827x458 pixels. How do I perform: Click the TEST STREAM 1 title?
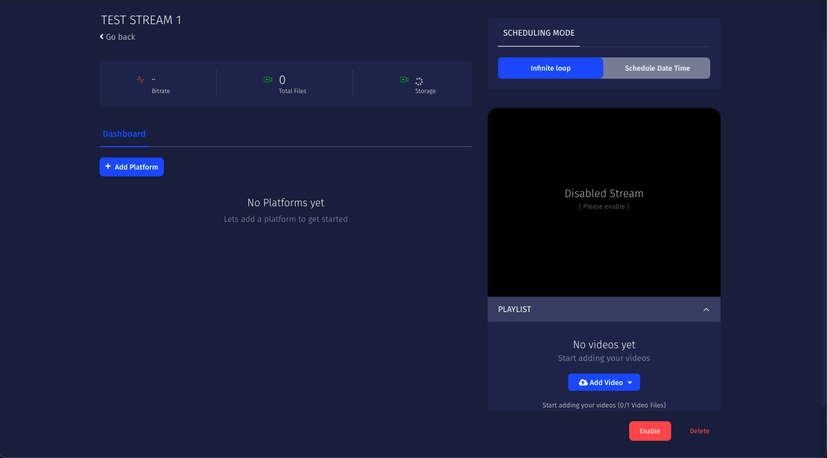[x=141, y=20]
